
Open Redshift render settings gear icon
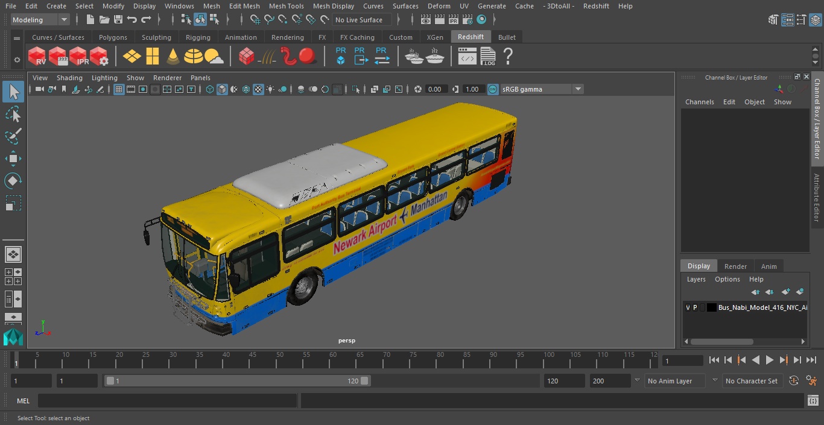[x=99, y=57]
